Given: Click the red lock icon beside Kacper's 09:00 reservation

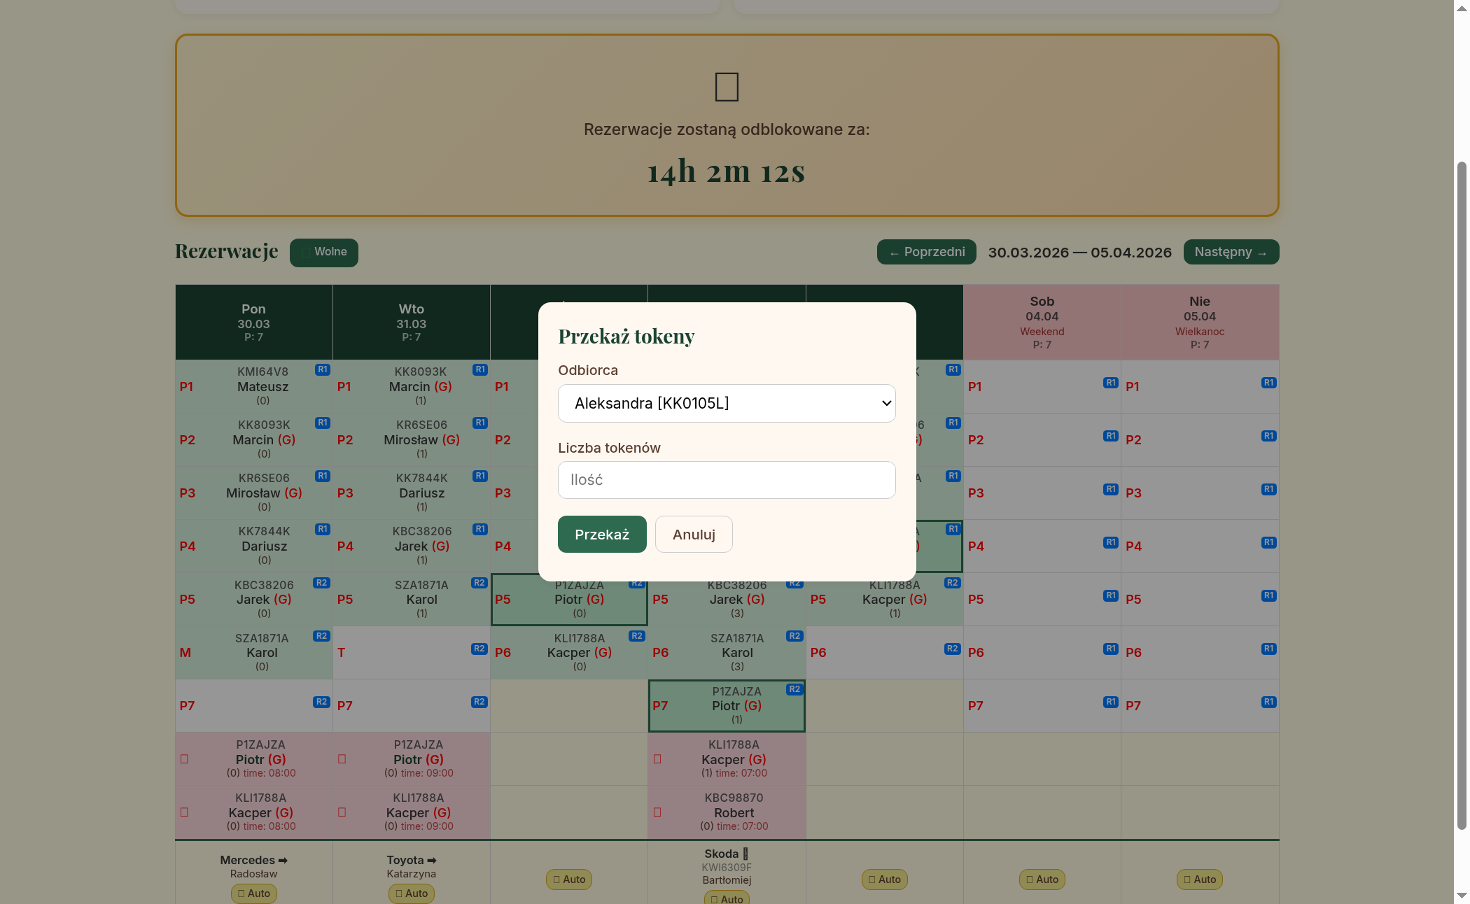Looking at the screenshot, I should pos(342,812).
